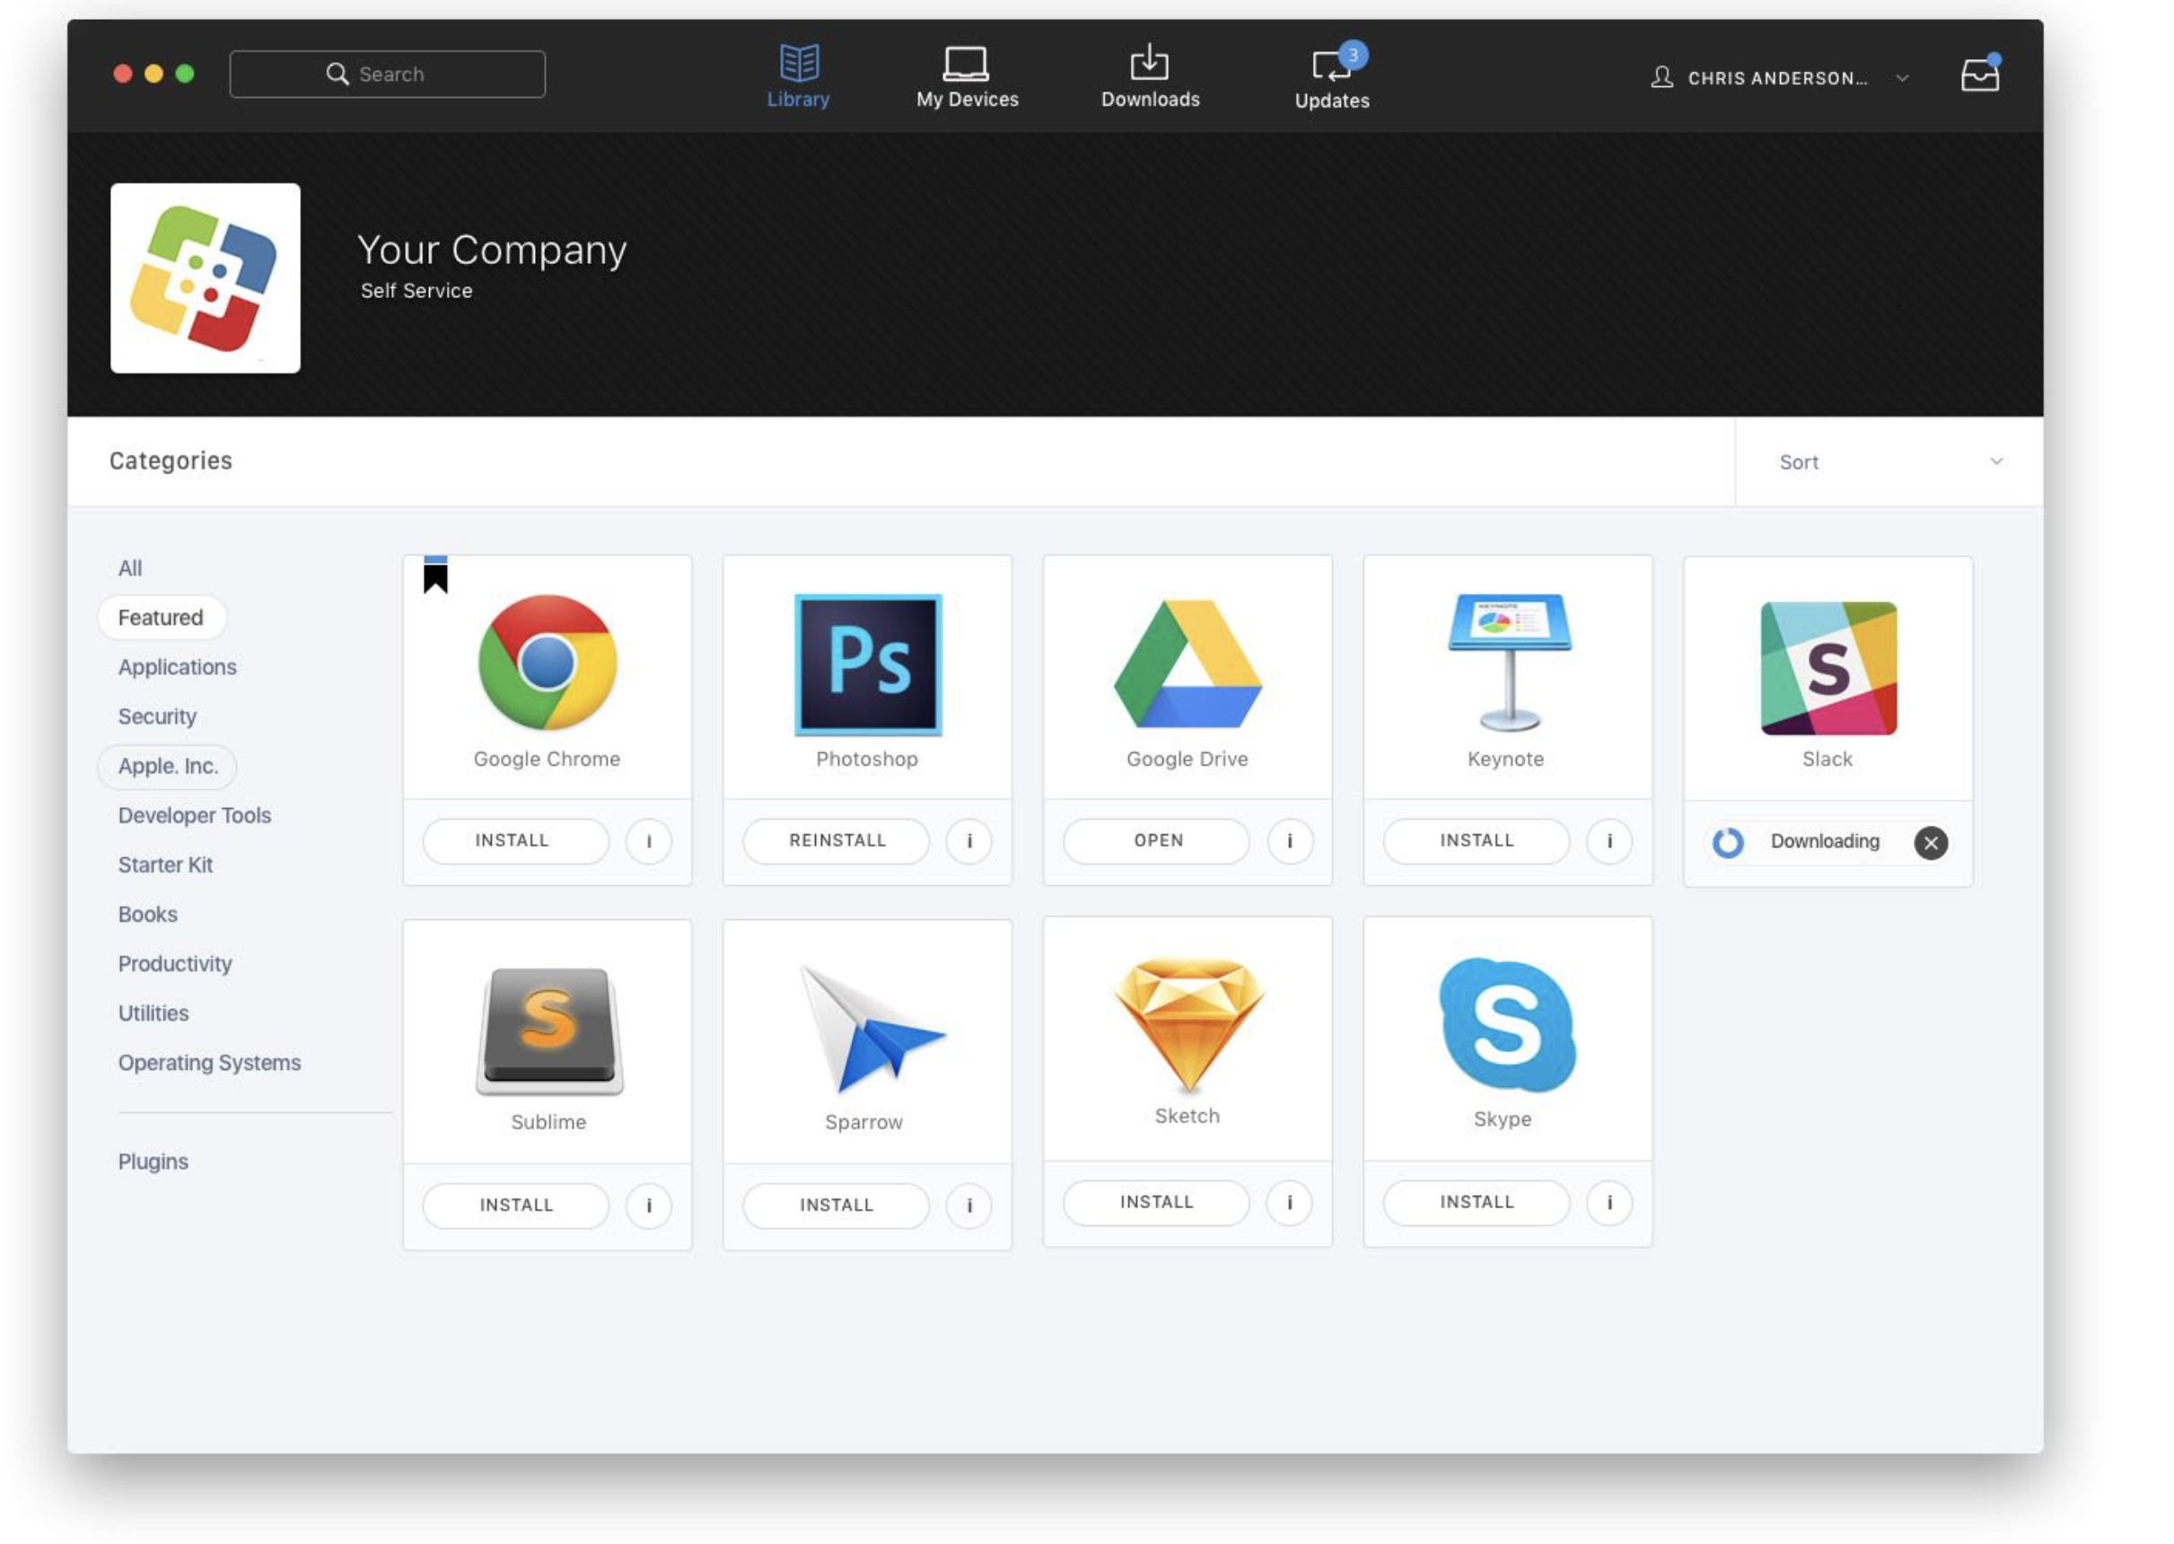Cancel the Slack download
The width and height of the screenshot is (2174, 1544).
tap(1931, 843)
